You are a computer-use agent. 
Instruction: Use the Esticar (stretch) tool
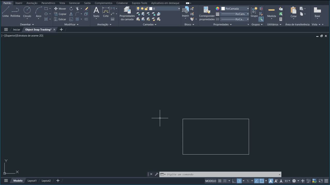60,19
